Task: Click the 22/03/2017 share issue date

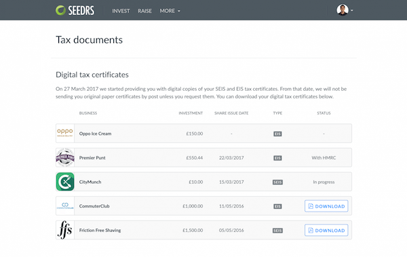Action: [231, 158]
